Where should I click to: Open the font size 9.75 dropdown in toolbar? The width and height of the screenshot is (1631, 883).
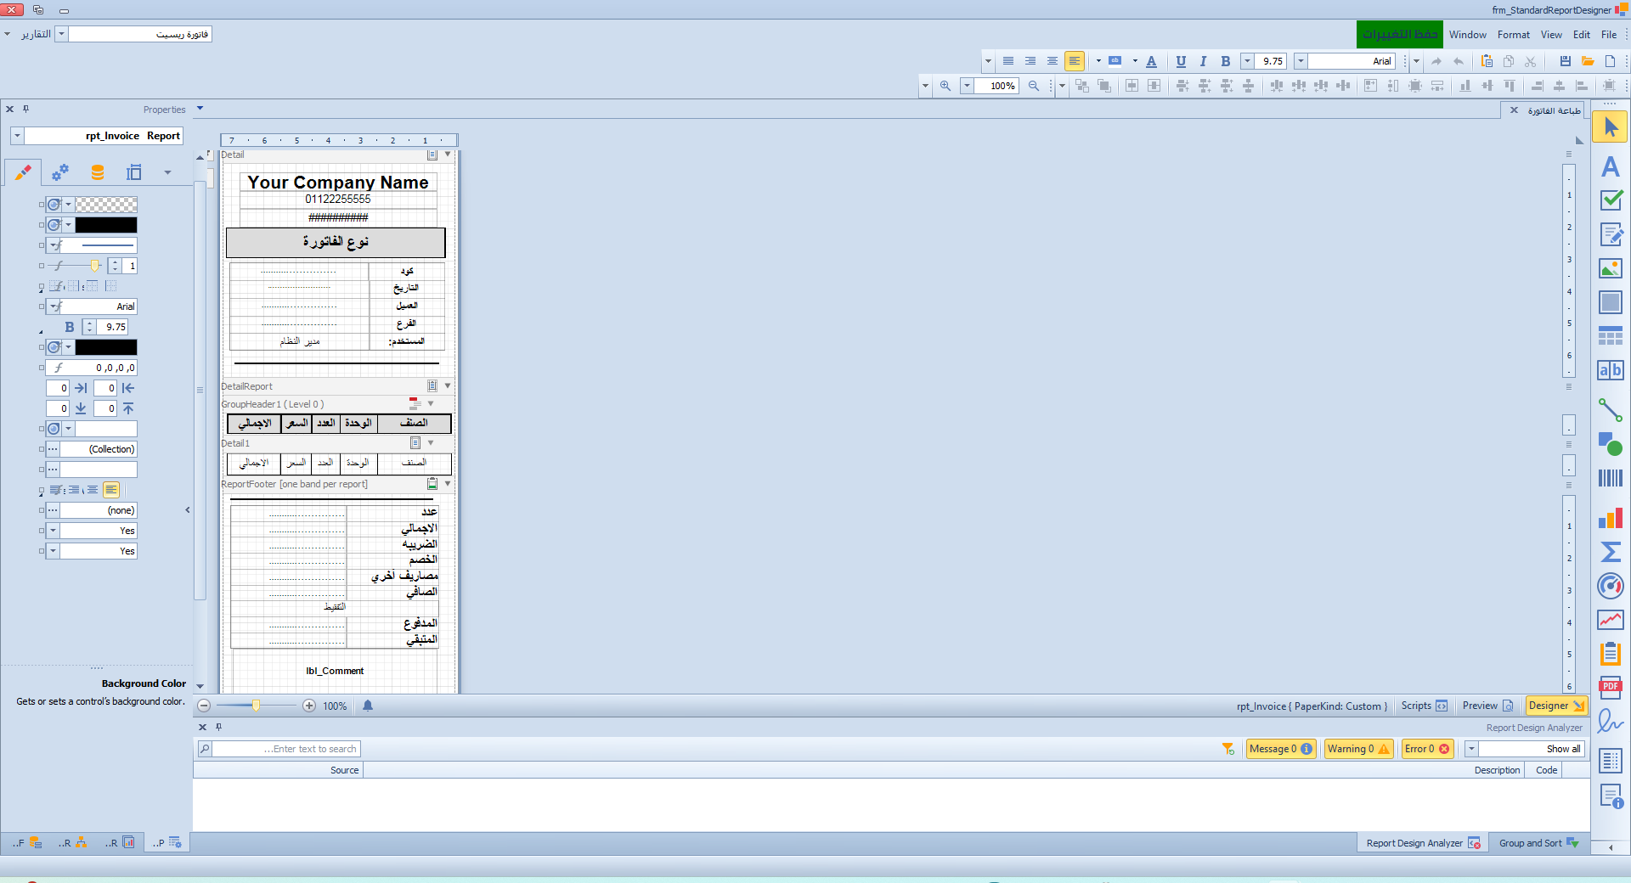coord(1247,61)
